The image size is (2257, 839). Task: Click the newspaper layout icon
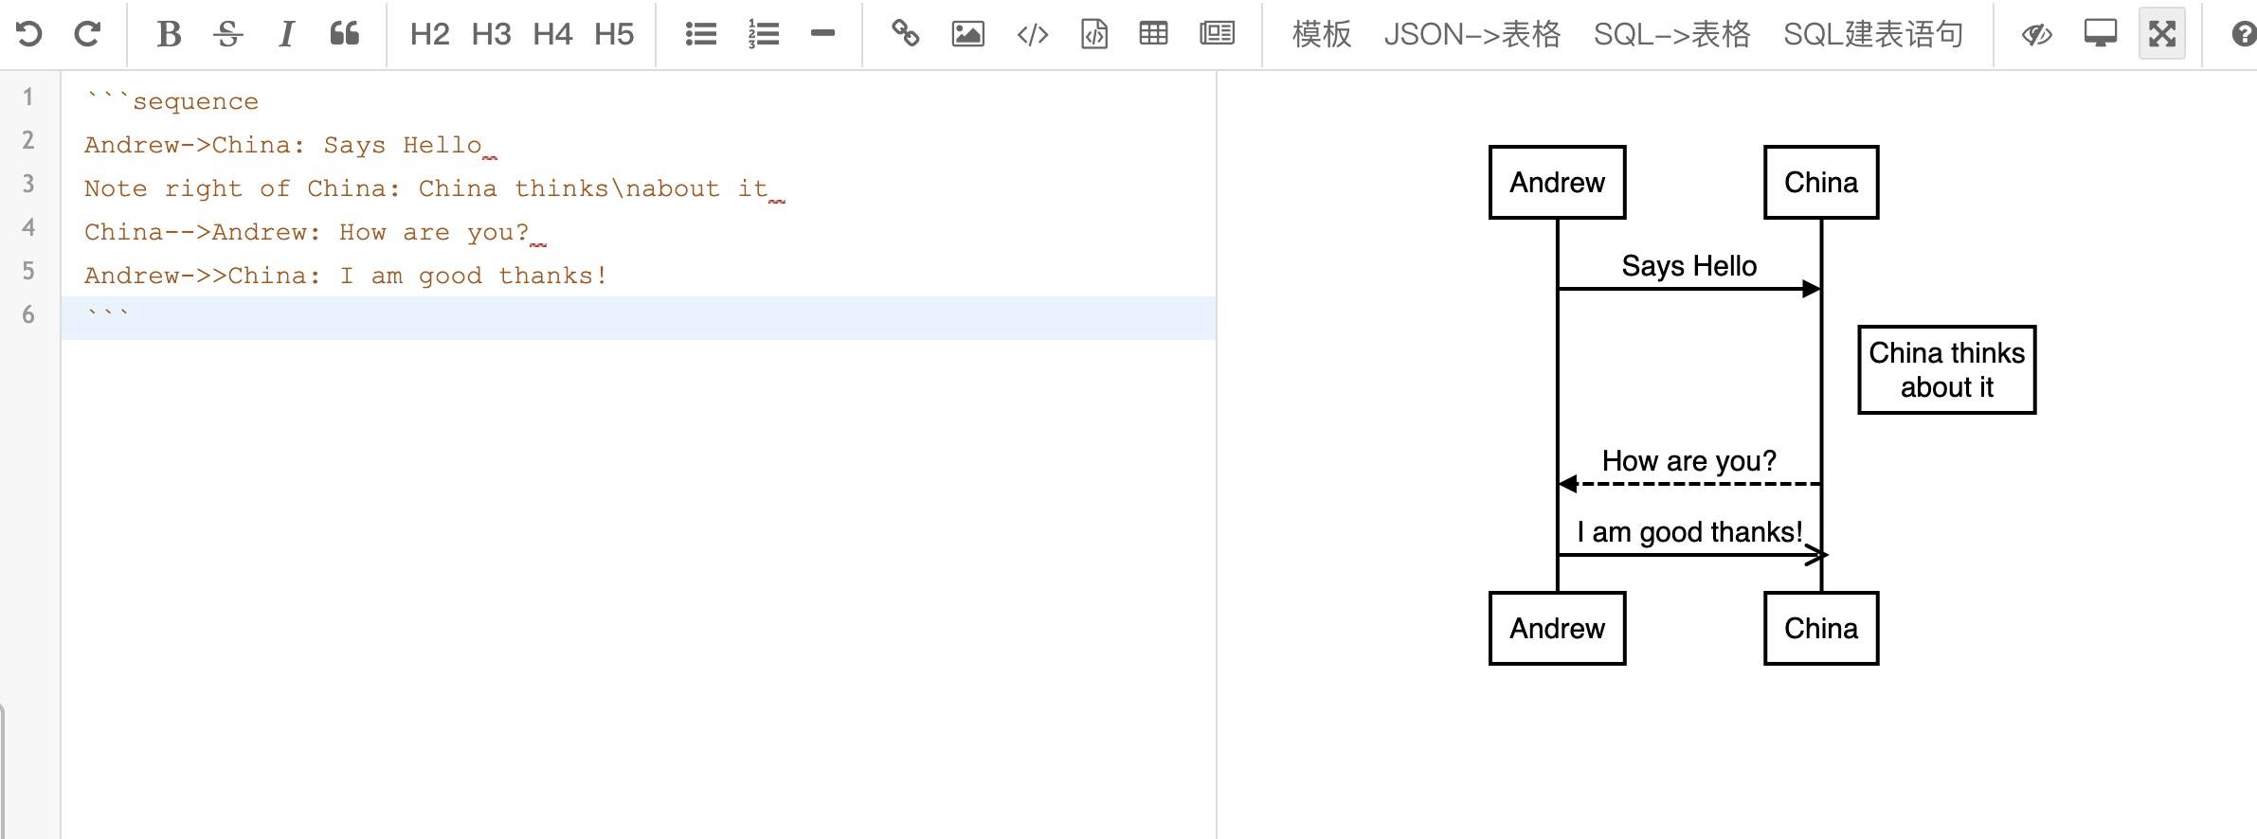coord(1217,34)
